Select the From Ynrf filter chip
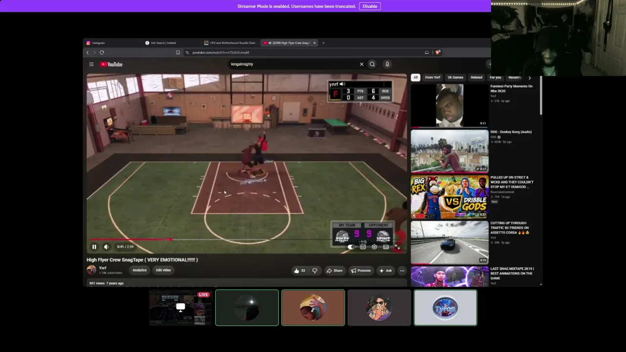 [x=432, y=77]
